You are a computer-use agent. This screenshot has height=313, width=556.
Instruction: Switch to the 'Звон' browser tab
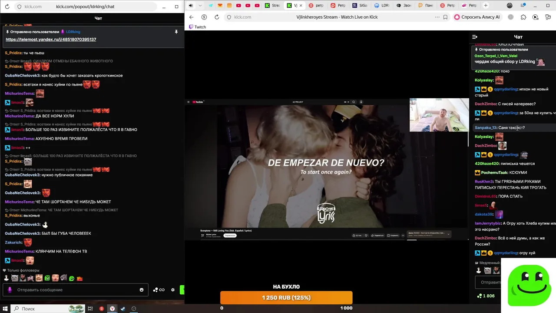pyautogui.click(x=404, y=6)
